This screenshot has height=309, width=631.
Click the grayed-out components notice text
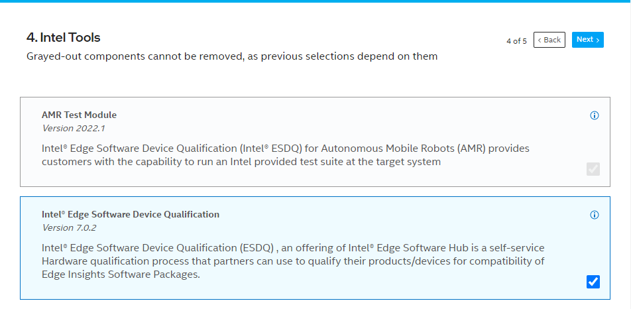point(232,56)
